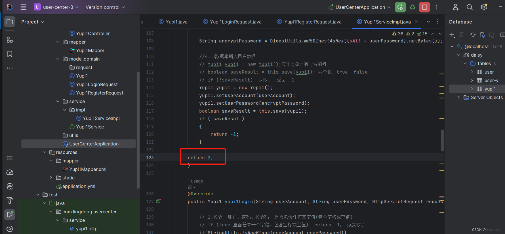Open the Build hammer tool window

(10, 201)
